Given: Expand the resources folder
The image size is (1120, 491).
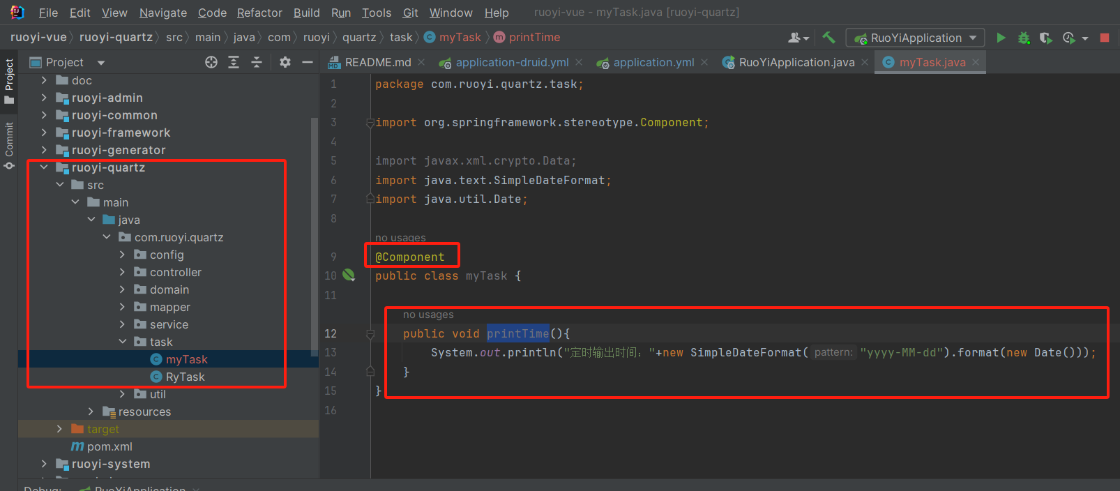Looking at the screenshot, I should 91,411.
